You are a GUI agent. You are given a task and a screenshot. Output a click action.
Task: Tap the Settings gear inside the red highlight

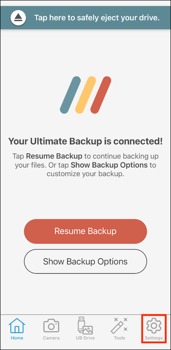coord(154,326)
